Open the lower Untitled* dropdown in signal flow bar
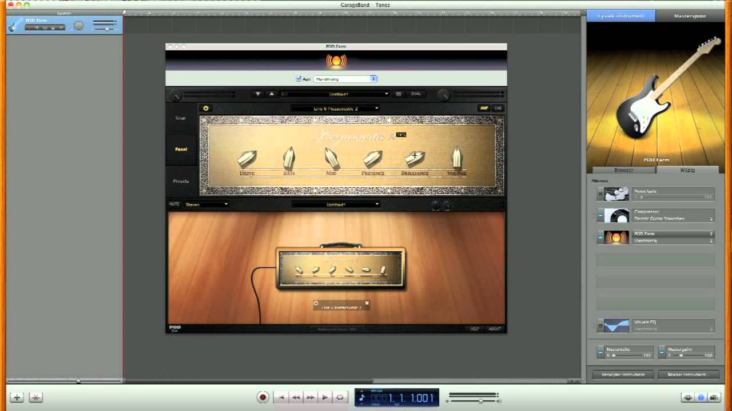 click(335, 204)
